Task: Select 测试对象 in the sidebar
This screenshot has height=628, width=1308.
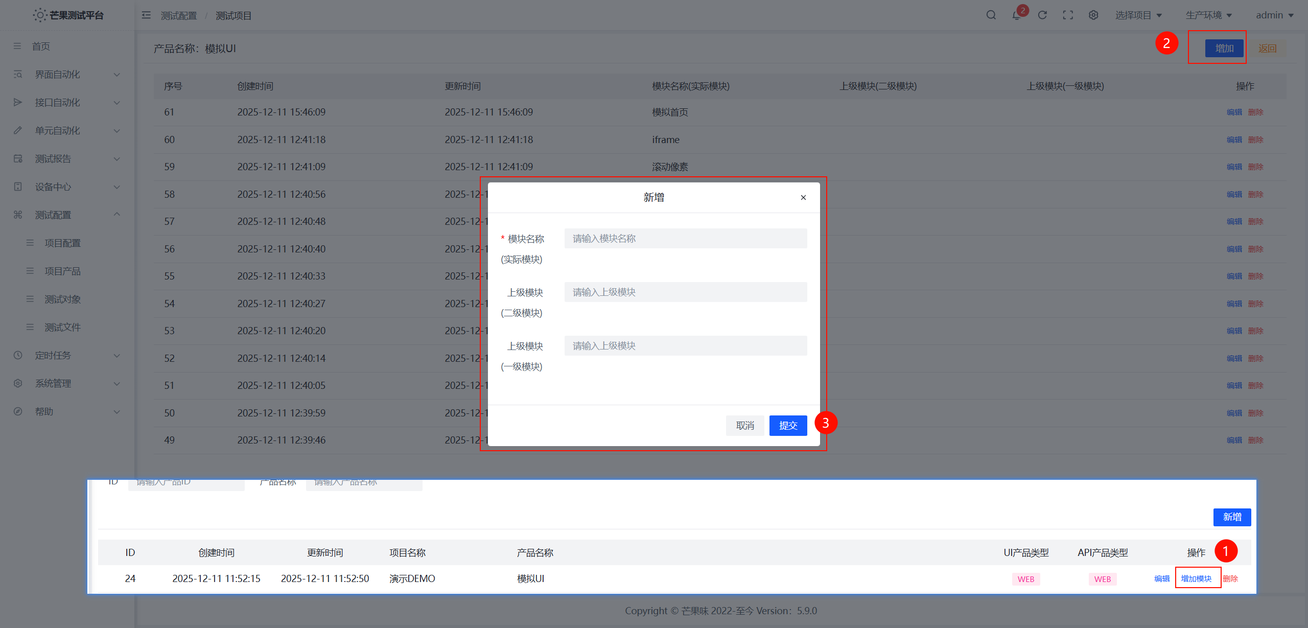Action: 62,299
